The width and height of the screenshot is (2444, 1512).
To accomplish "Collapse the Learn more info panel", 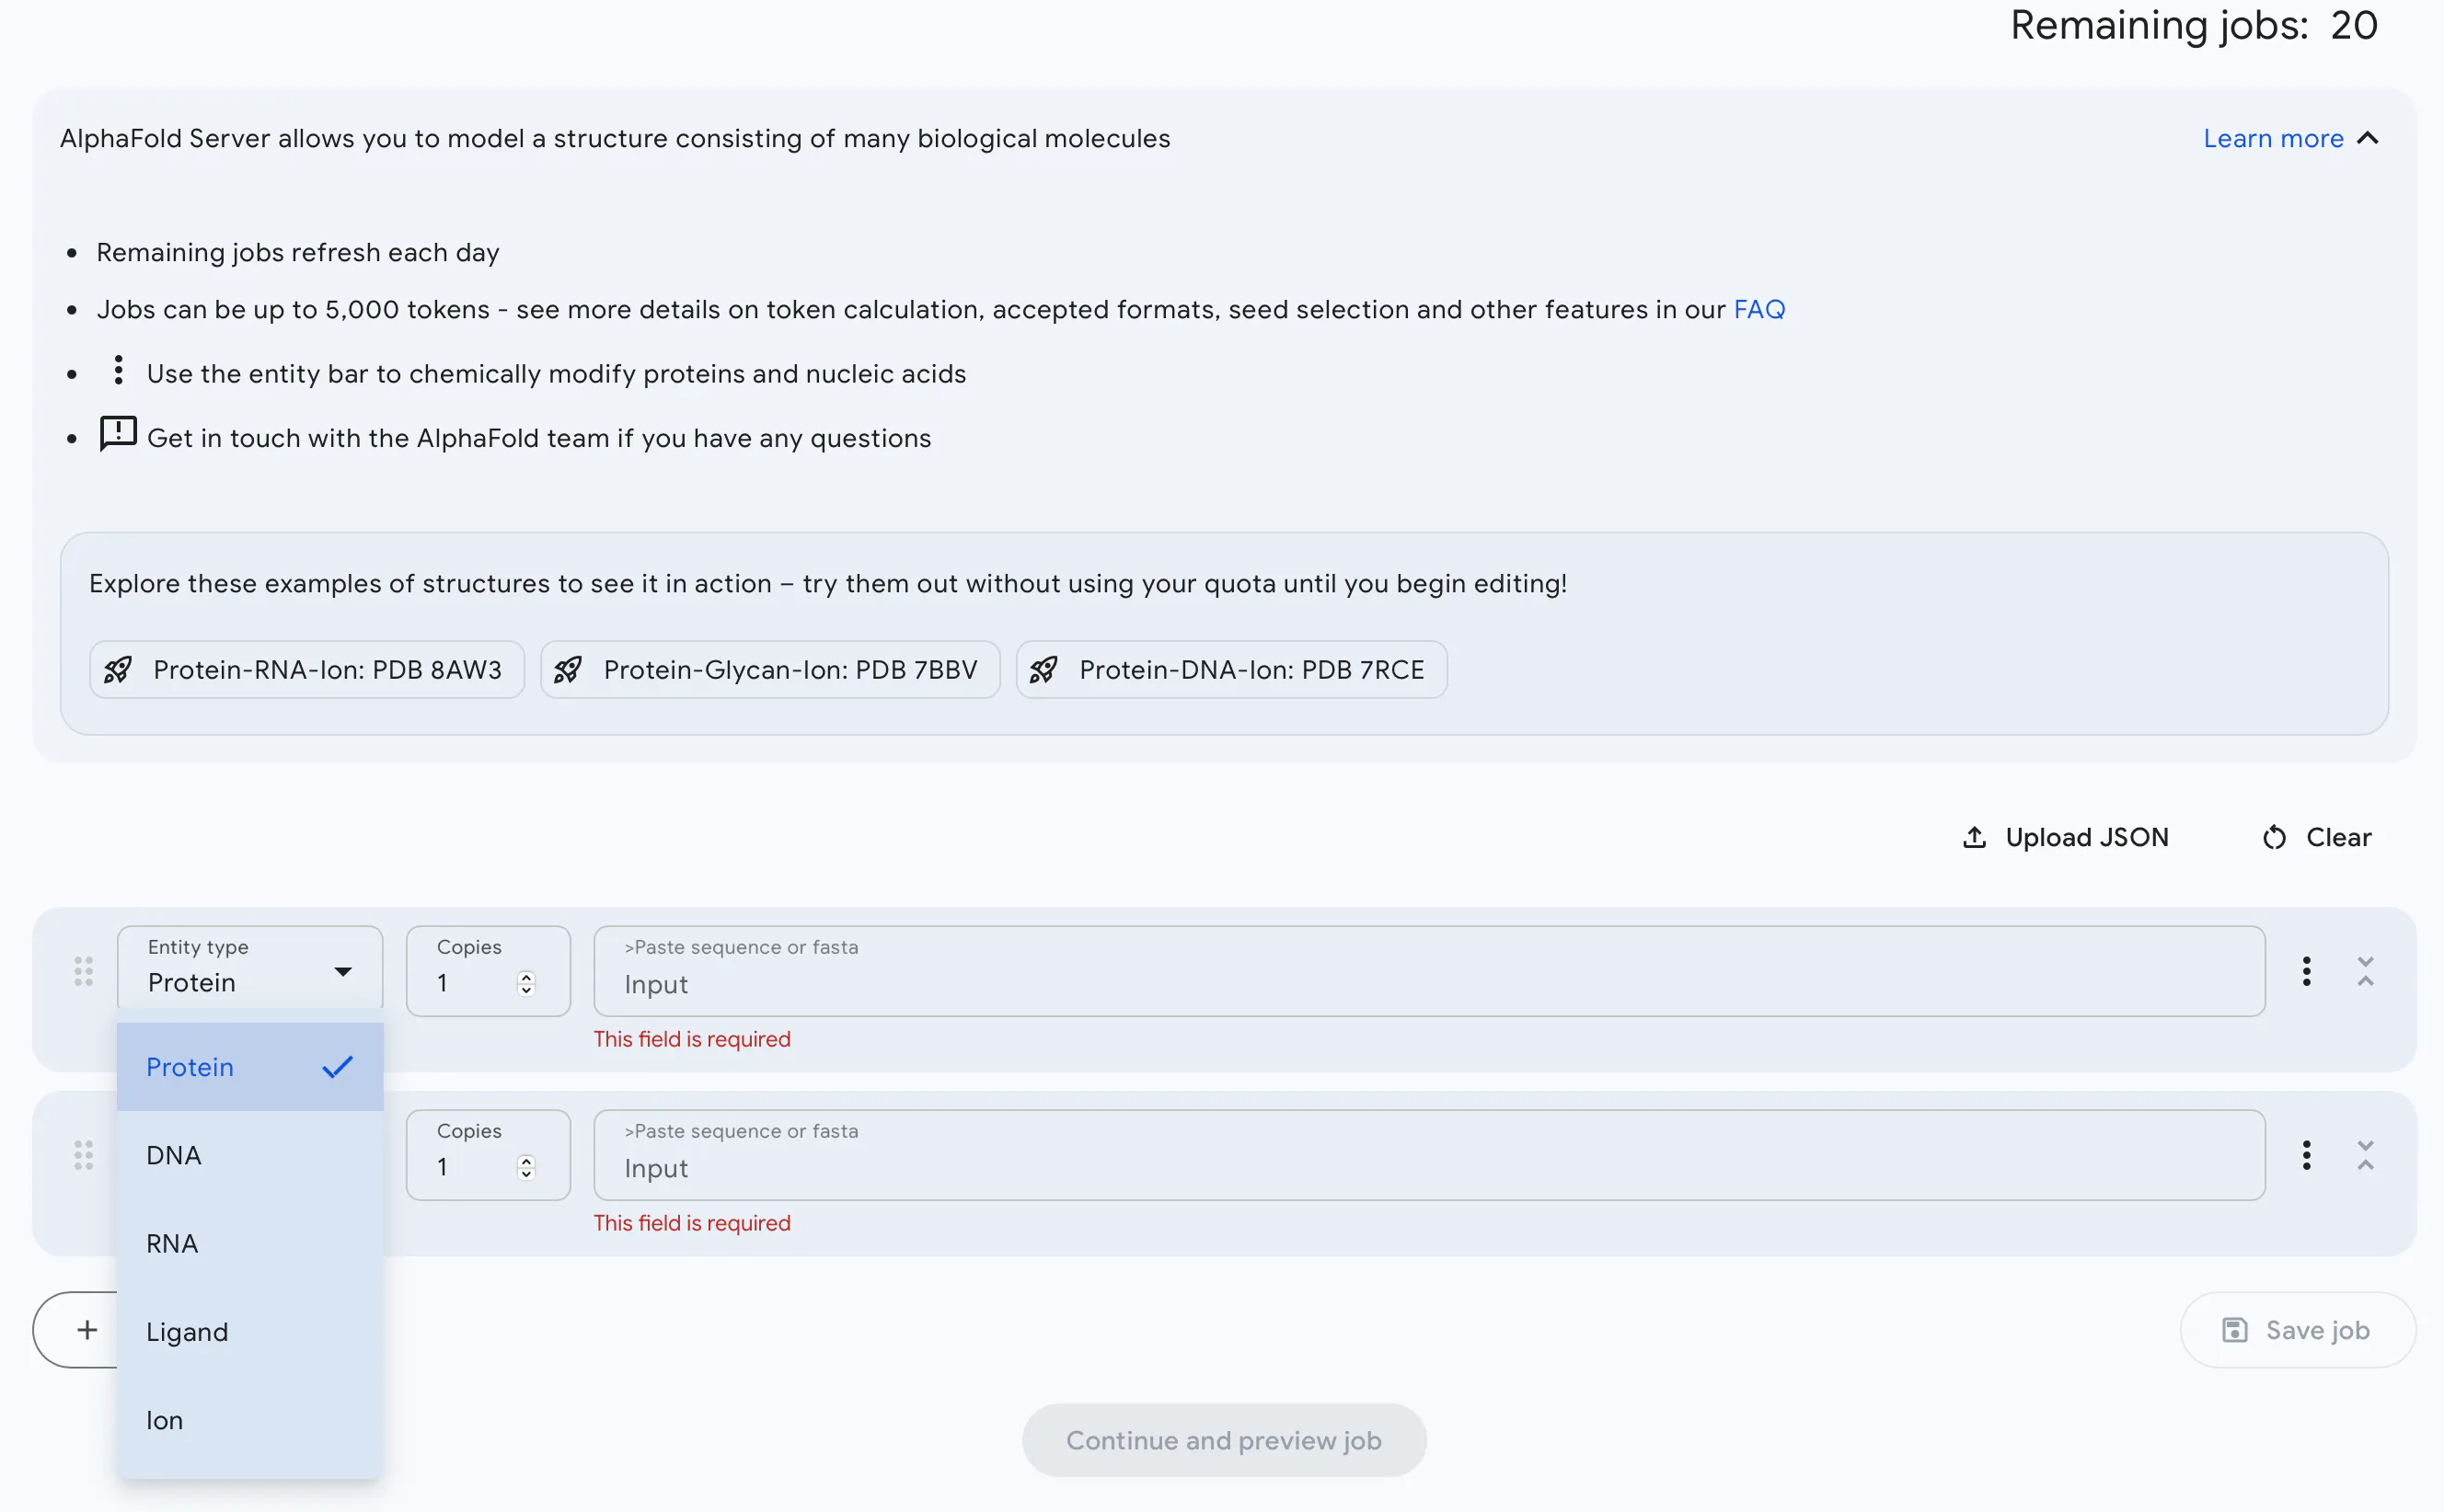I will [2291, 138].
